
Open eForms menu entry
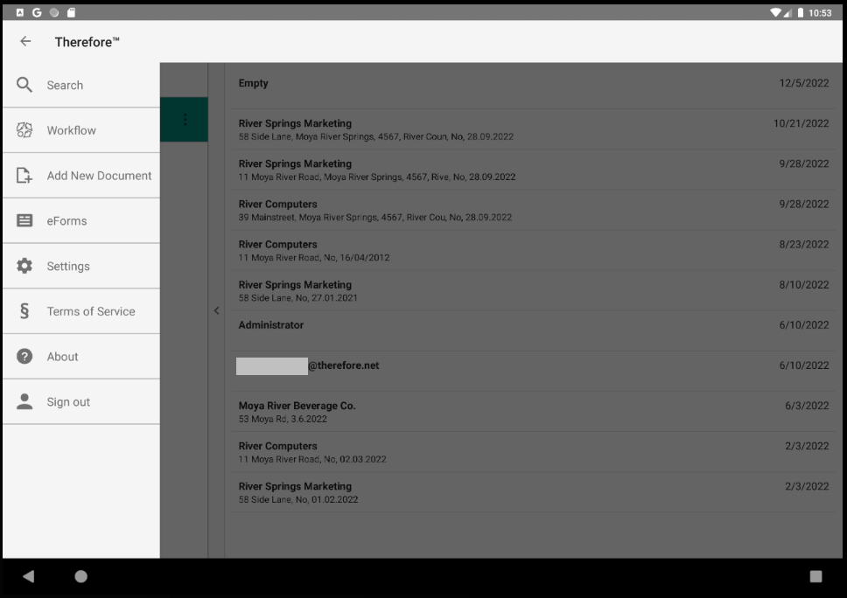(x=81, y=220)
